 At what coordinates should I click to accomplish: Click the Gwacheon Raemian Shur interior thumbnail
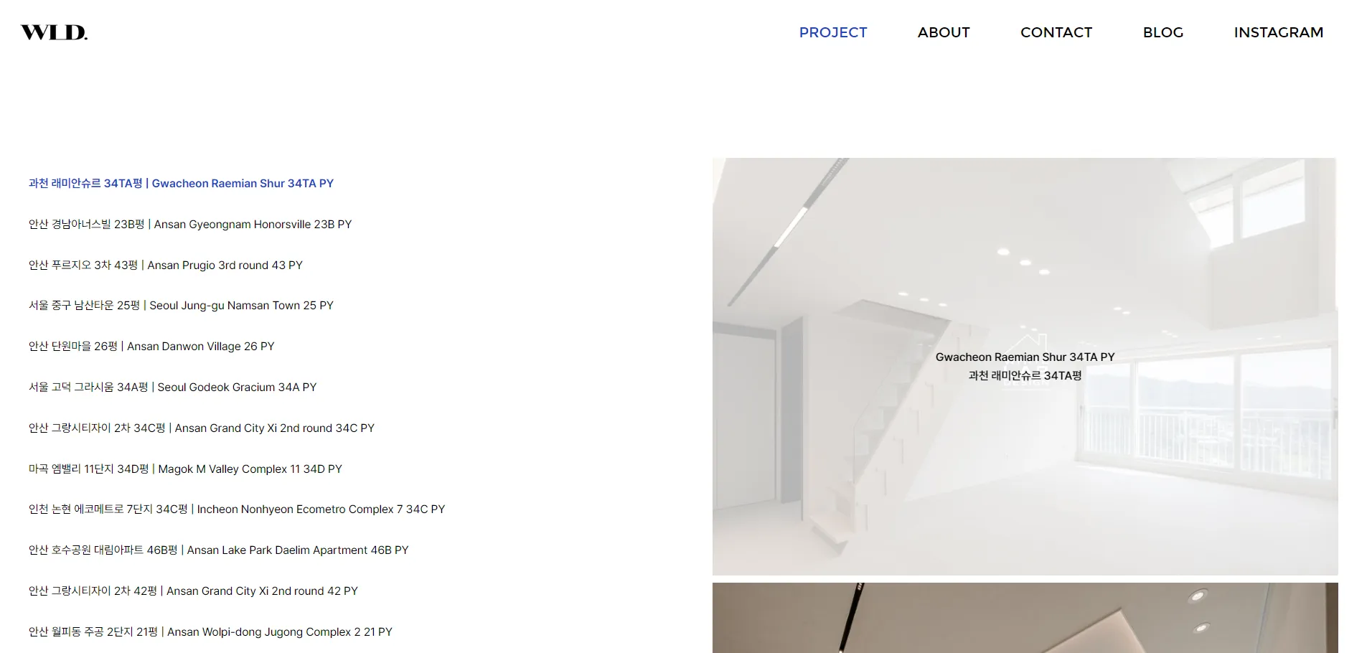[1025, 367]
